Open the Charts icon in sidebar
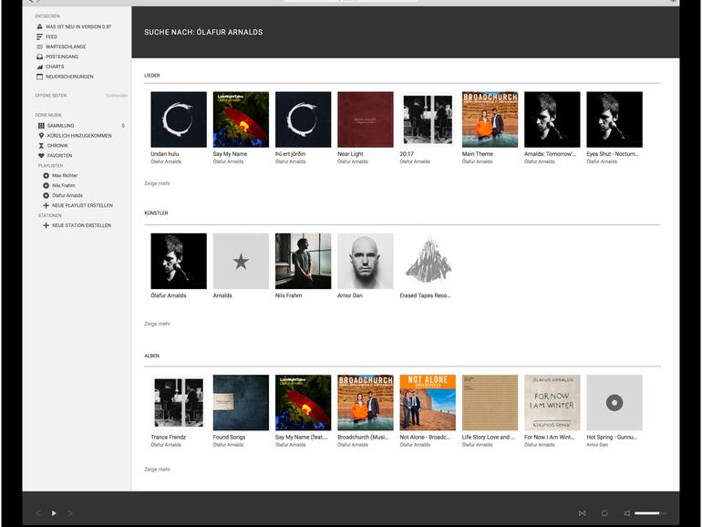The image size is (702, 527). coord(39,67)
